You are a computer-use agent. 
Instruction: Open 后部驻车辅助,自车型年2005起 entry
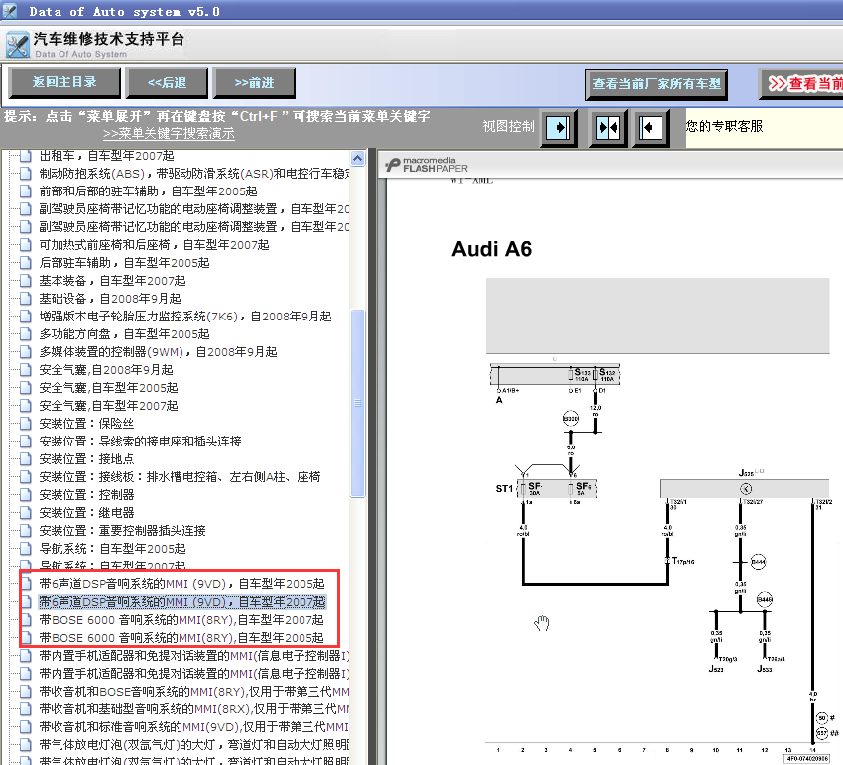(124, 263)
